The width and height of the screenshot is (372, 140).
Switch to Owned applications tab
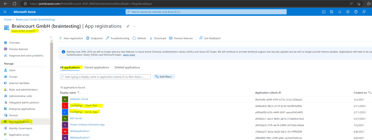(97, 67)
